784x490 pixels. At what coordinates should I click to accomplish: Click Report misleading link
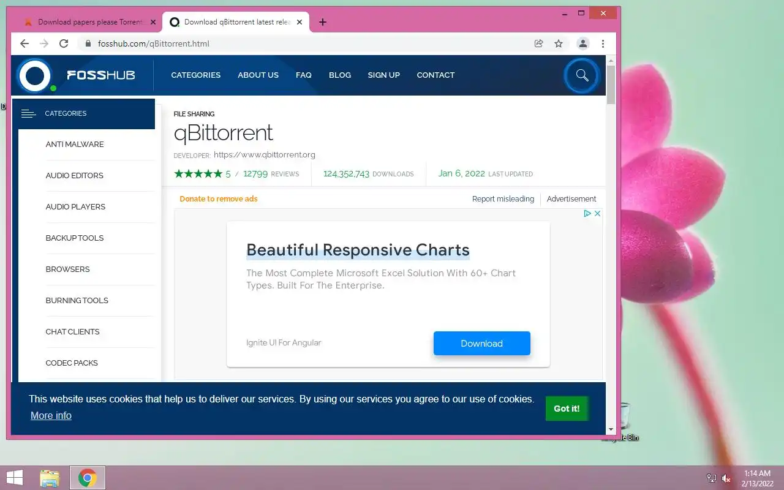click(503, 199)
